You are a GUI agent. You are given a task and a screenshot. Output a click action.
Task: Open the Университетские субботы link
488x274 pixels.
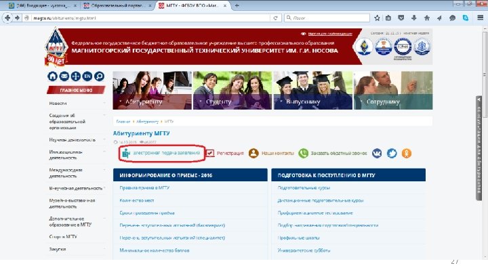304,250
